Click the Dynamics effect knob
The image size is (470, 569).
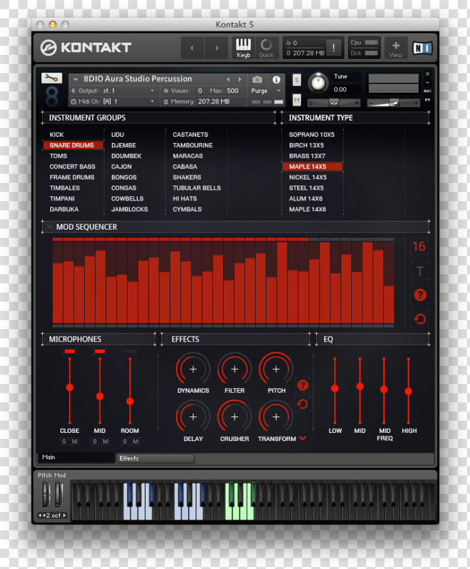pyautogui.click(x=193, y=369)
